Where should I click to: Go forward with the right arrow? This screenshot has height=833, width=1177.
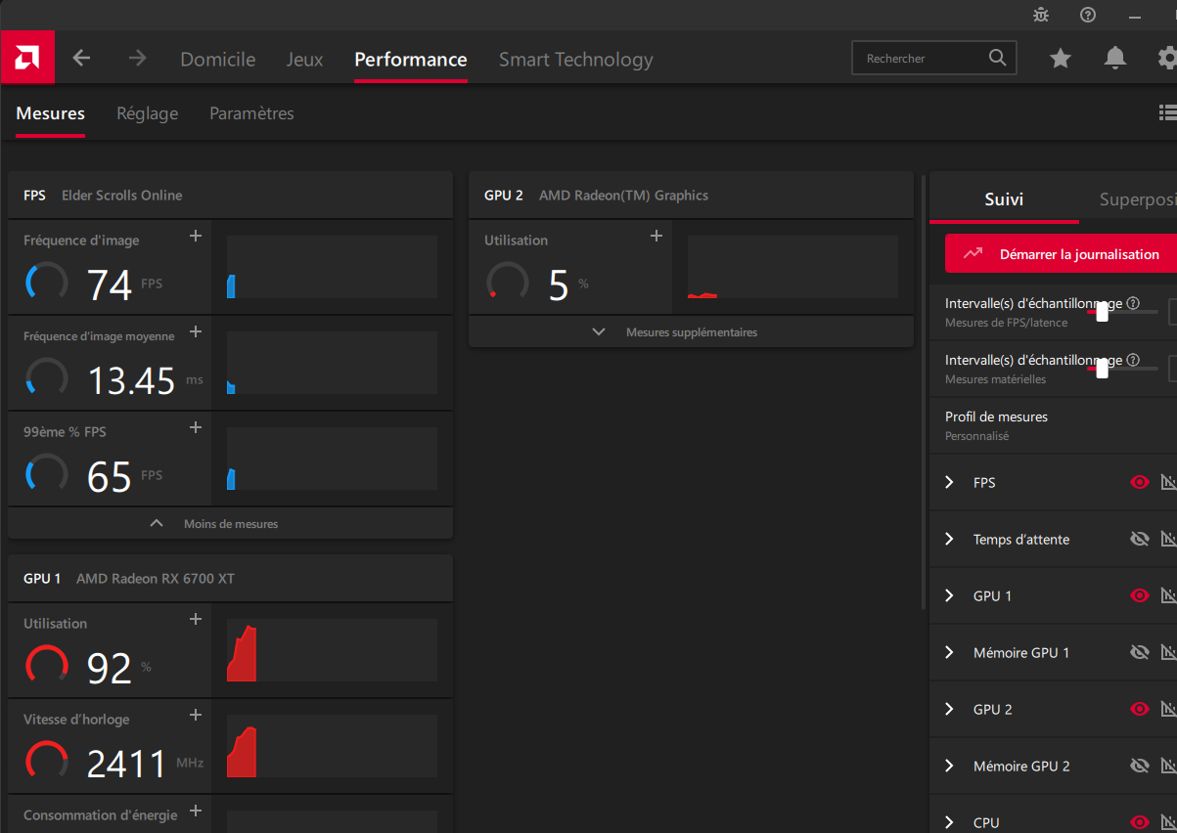point(137,59)
